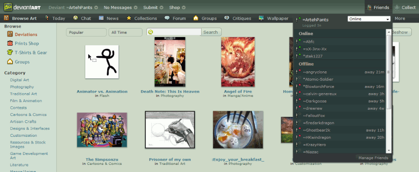419x172 pixels.
Task: Click the friends list scroll-up arrow
Action: 388,31
